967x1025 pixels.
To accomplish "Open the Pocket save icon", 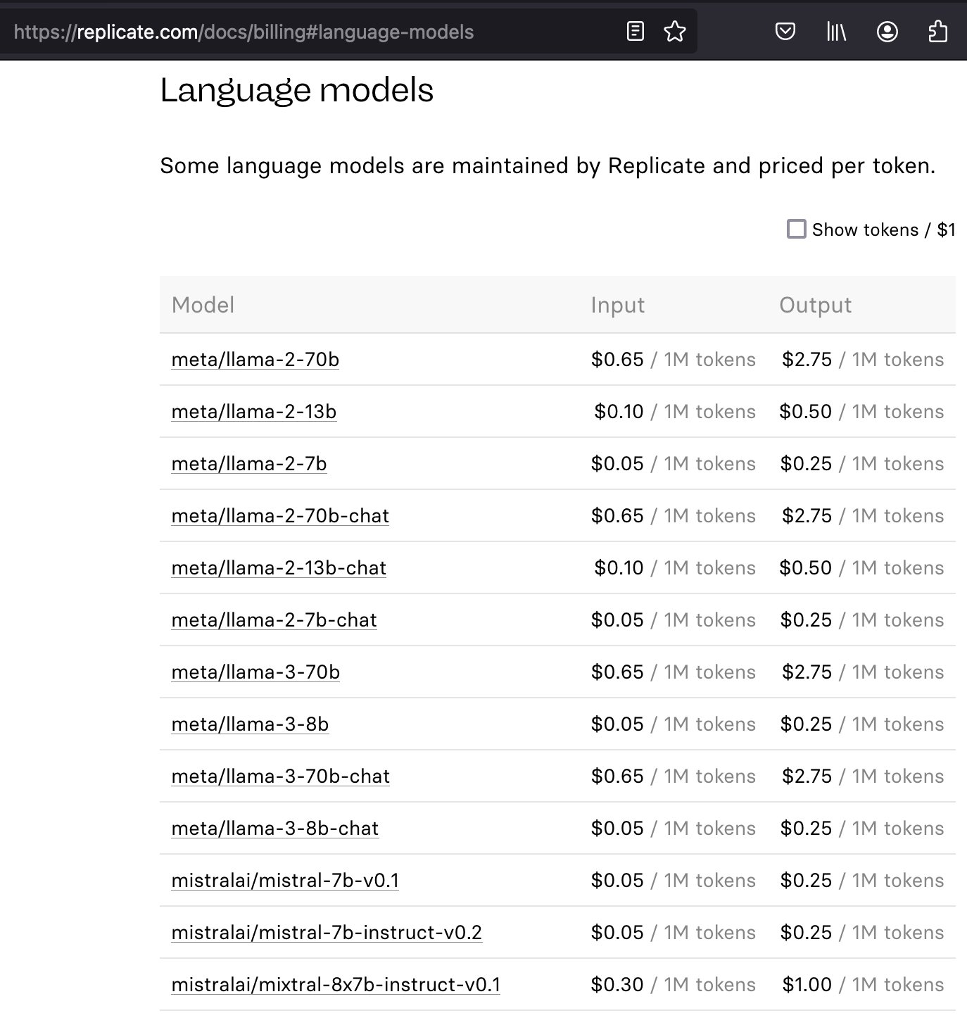I will pos(785,32).
